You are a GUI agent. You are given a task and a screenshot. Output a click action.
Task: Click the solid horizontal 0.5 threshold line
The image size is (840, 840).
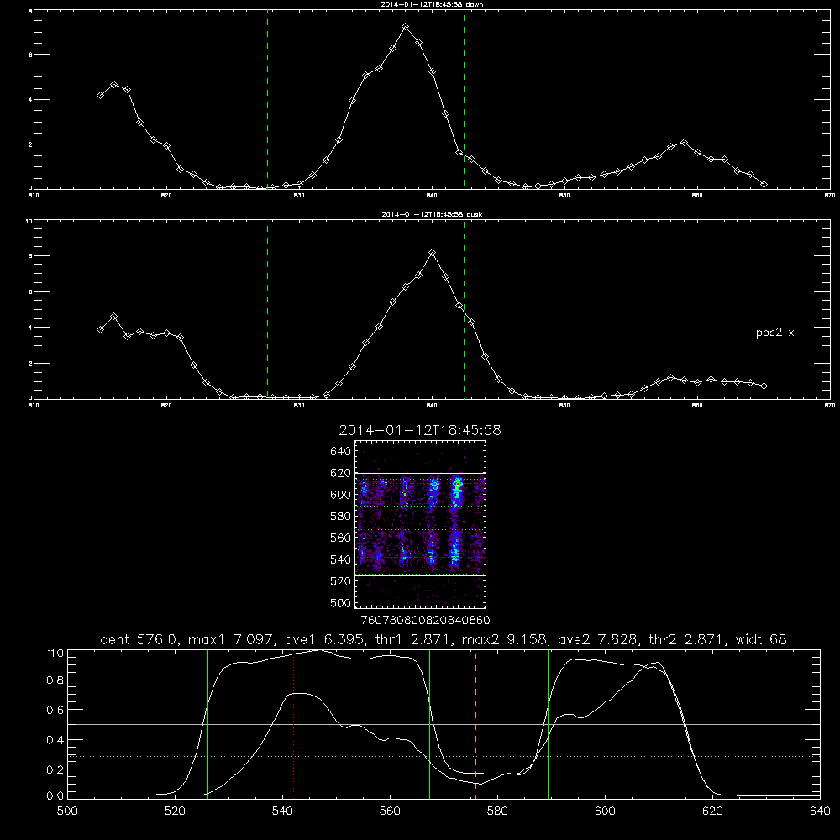444,724
